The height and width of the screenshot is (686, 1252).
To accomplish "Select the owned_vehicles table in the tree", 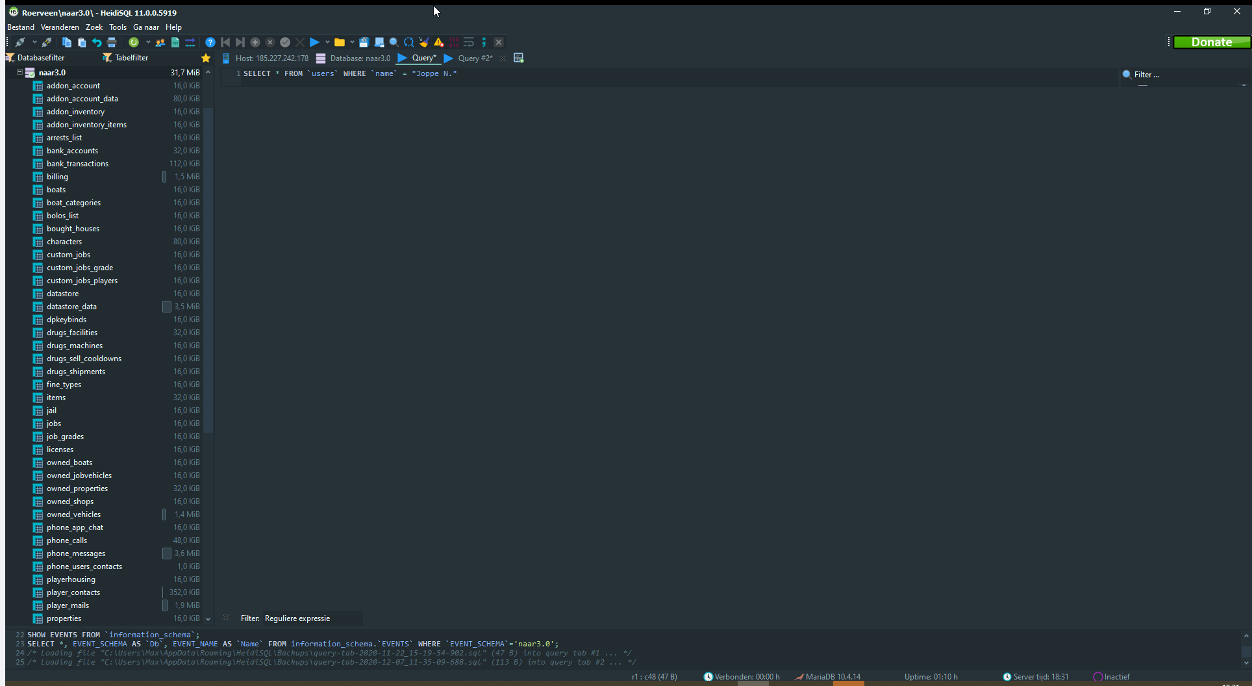I will point(73,514).
